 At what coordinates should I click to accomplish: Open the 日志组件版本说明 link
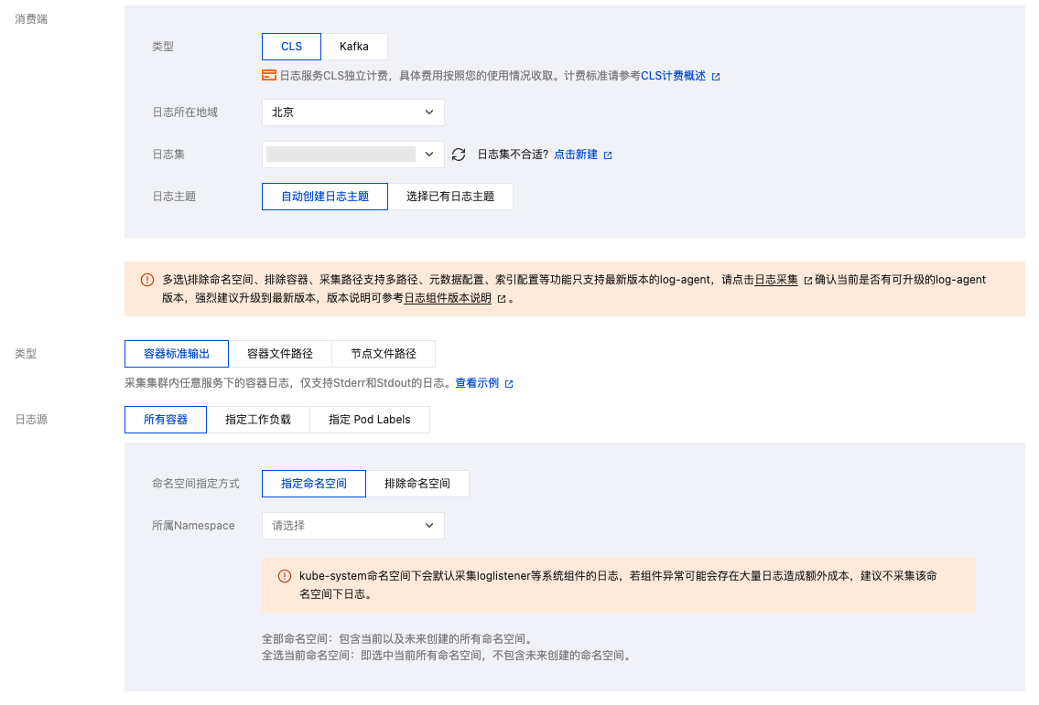click(x=448, y=299)
